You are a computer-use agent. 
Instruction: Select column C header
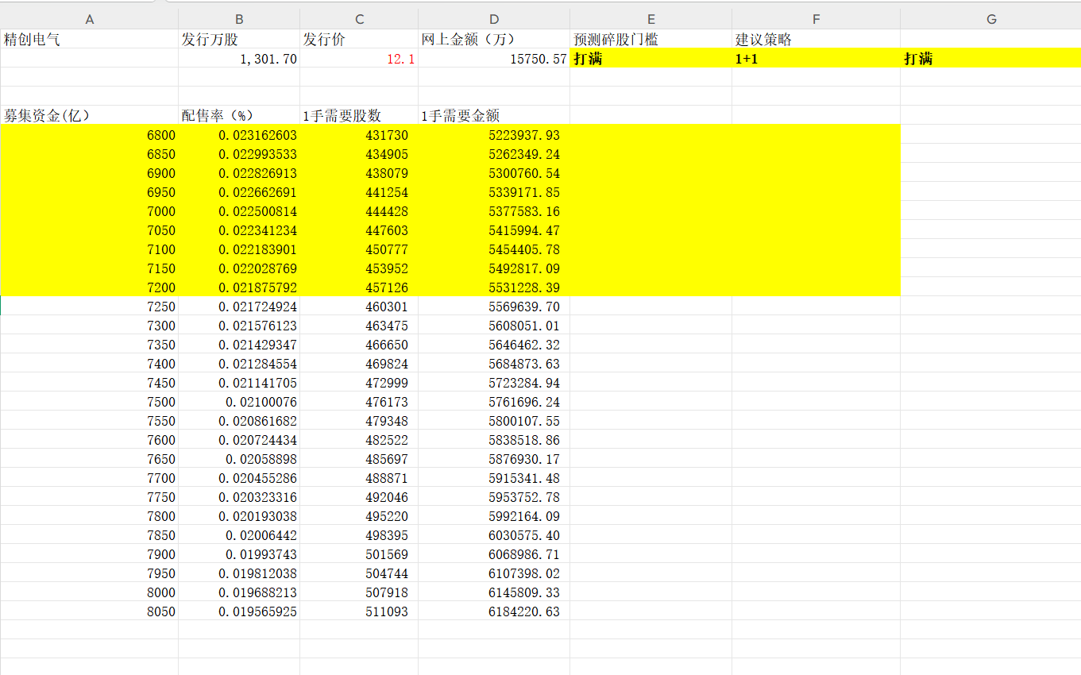[359, 19]
